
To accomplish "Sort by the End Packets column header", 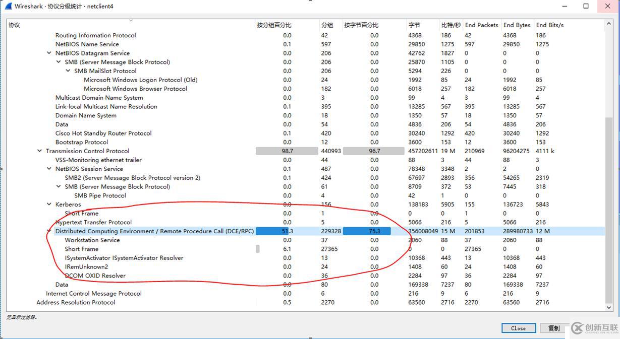I will (482, 25).
